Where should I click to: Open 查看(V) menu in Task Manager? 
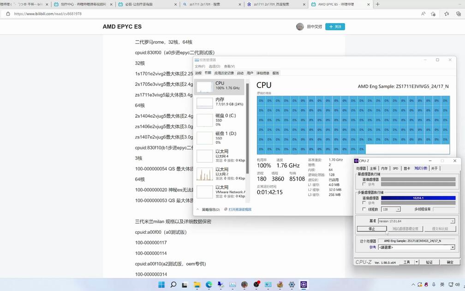(229, 66)
